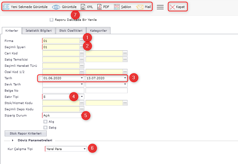Open the Satır Tipi dropdown
The image size is (238, 164).
(x=82, y=97)
